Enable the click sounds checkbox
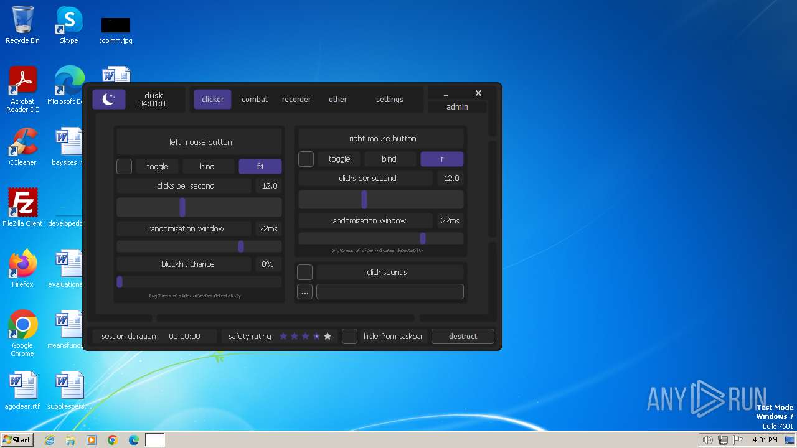Screen dimensions: 797x448 pos(304,272)
